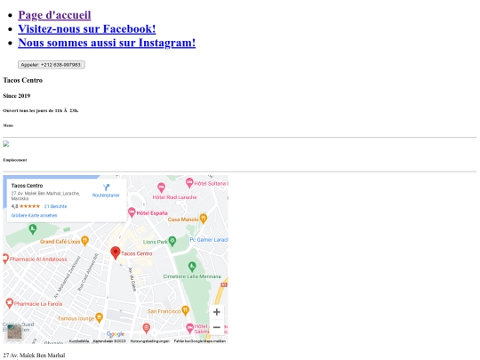The height and width of the screenshot is (360, 480).
Task: Open Nous sommes aussi sur Instagram link
Action: [x=107, y=43]
